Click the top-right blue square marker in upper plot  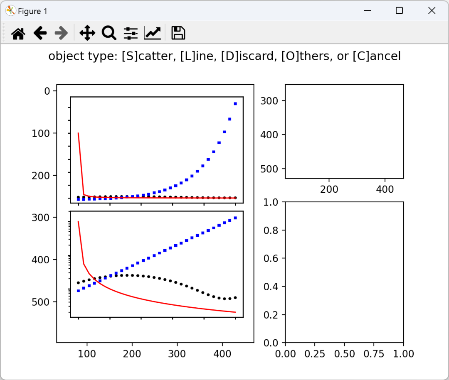point(235,104)
